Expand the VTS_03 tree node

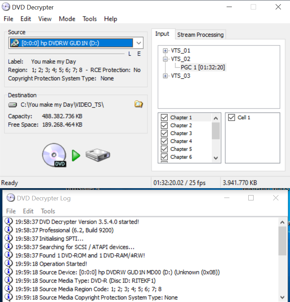point(165,76)
